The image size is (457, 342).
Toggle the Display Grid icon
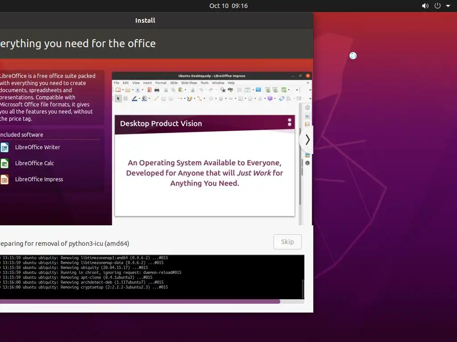point(240,90)
